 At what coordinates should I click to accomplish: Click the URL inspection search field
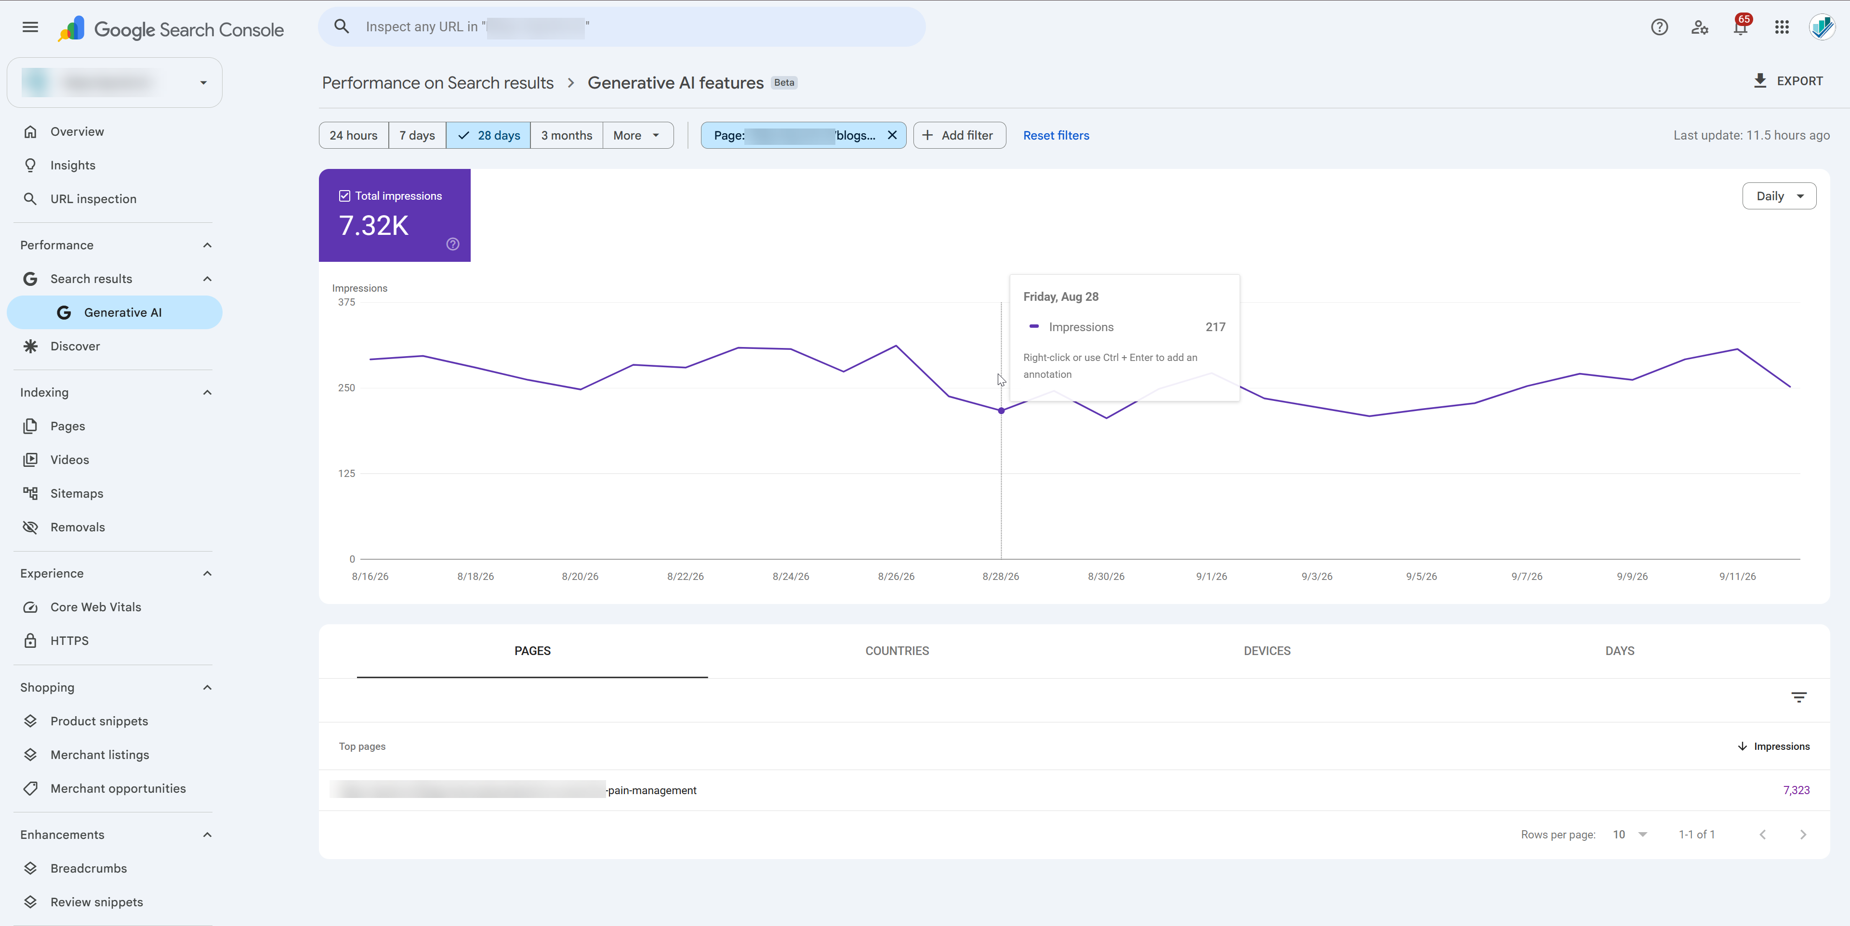[x=622, y=27]
